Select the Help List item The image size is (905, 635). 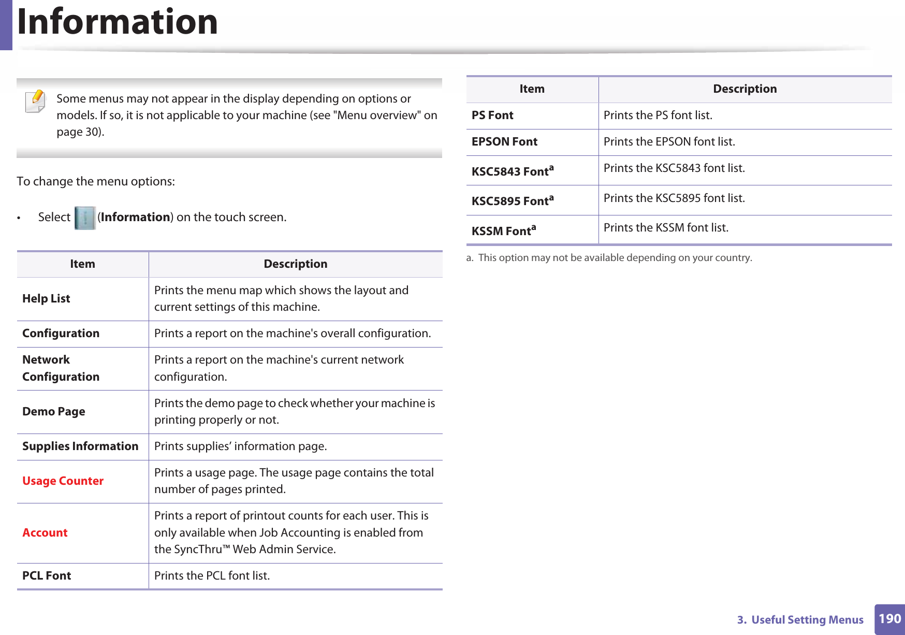coord(46,299)
